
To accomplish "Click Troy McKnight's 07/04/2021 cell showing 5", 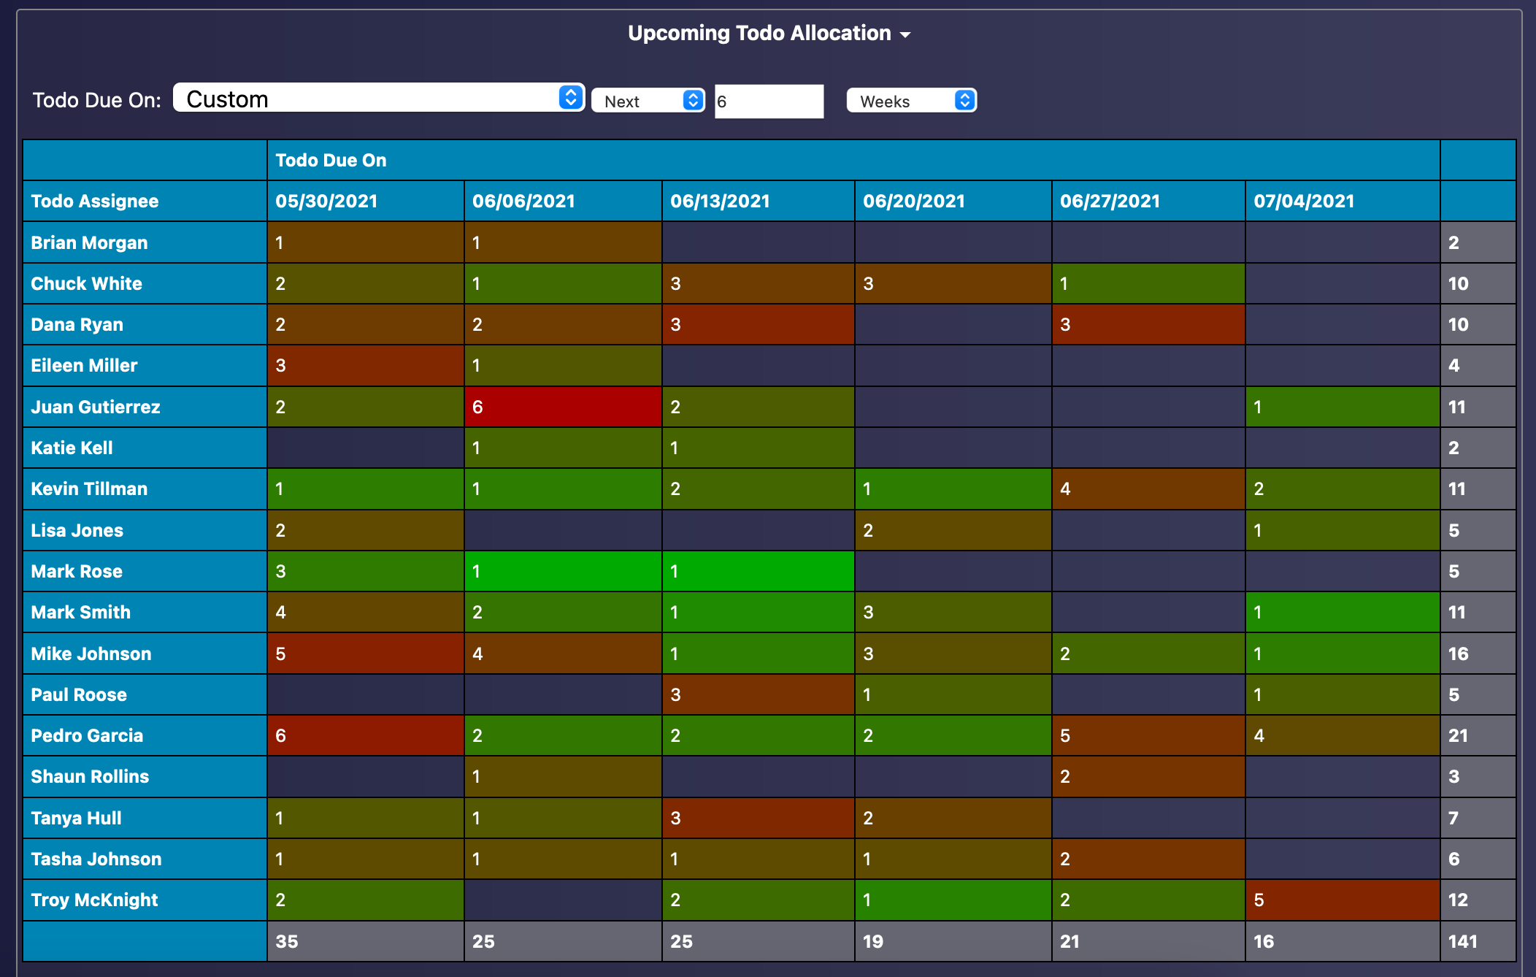I will [1343, 900].
